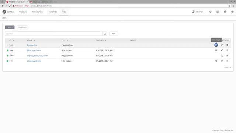The width and height of the screenshot is (236, 133).
Task: Click the finished time 9/5/2018 2:07:39 AM
Action: click(104, 56)
